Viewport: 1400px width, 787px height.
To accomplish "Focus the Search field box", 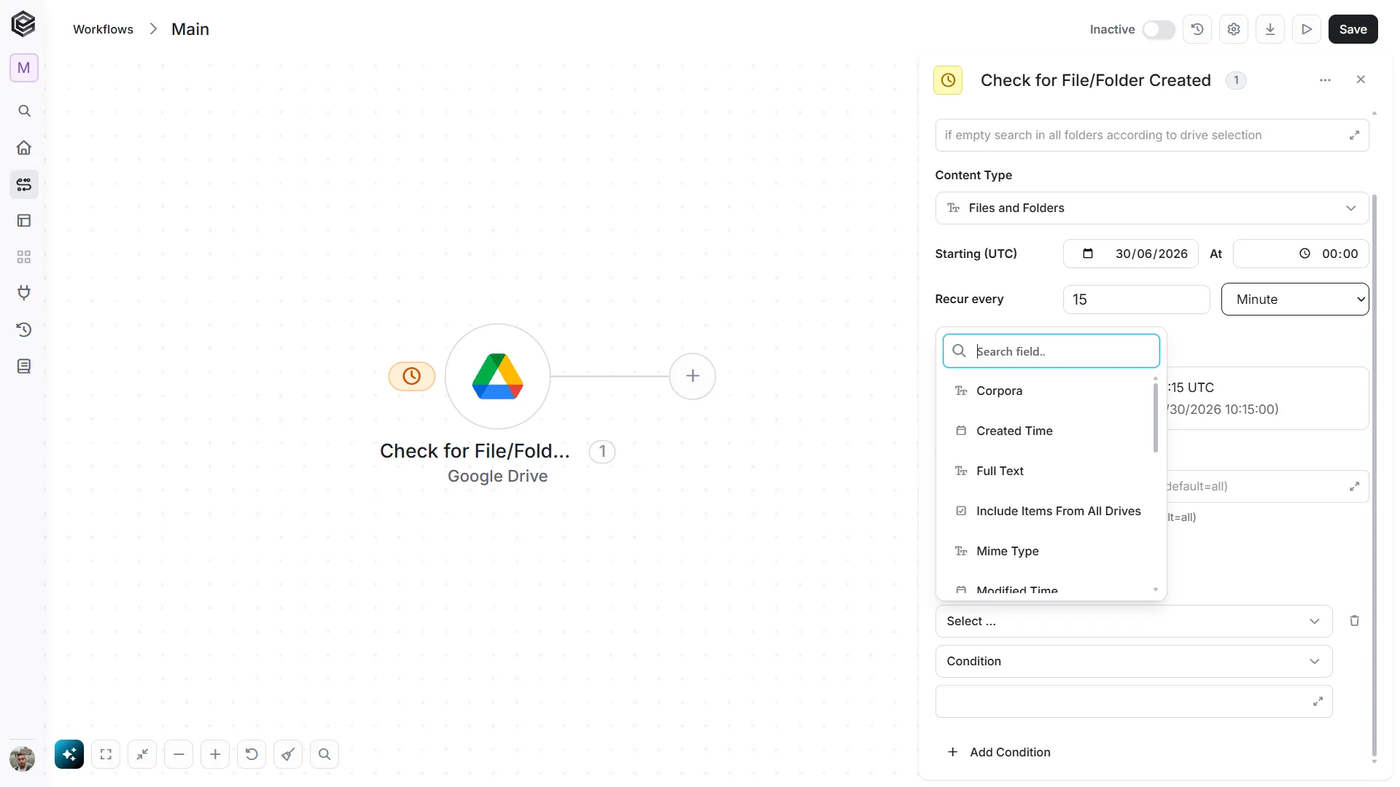I will pyautogui.click(x=1051, y=351).
